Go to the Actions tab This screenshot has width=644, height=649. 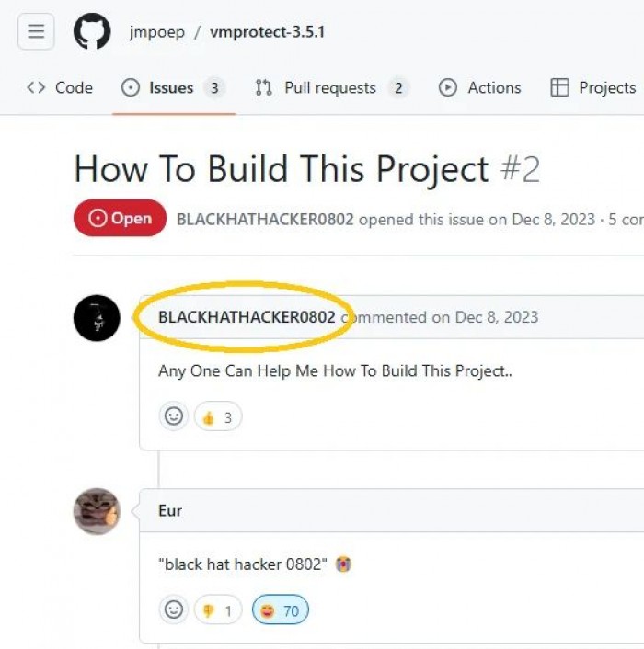[x=480, y=87]
